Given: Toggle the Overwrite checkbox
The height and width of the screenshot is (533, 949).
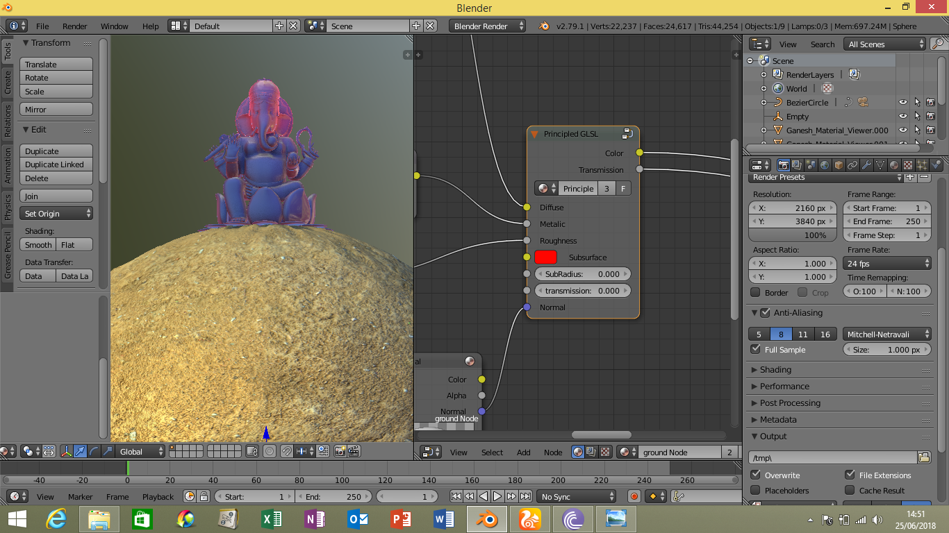Looking at the screenshot, I should pyautogui.click(x=756, y=475).
